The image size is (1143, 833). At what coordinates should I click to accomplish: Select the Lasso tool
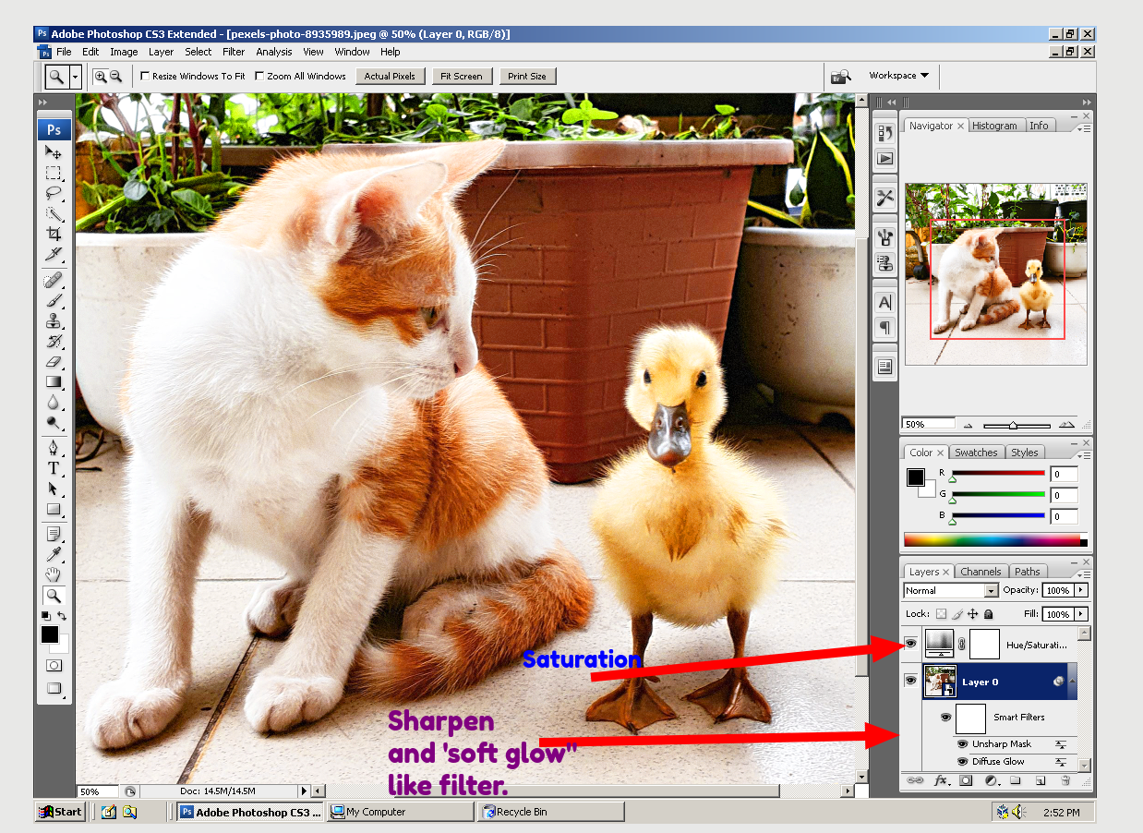point(54,193)
